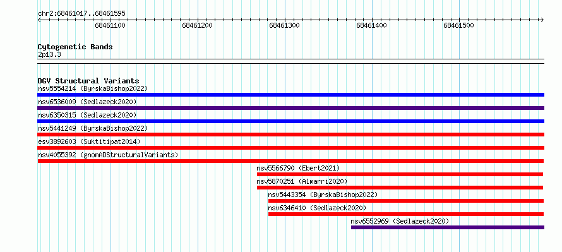
Task: Select the blue bar under nsv5554214
Action: tap(290, 95)
